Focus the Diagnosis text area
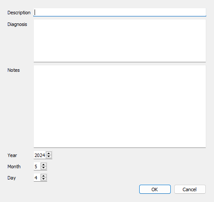 click(120, 41)
